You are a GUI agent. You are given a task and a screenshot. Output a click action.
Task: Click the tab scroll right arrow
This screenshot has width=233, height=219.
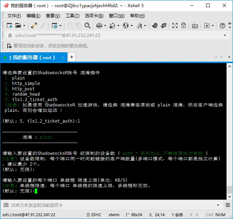pos(221,57)
